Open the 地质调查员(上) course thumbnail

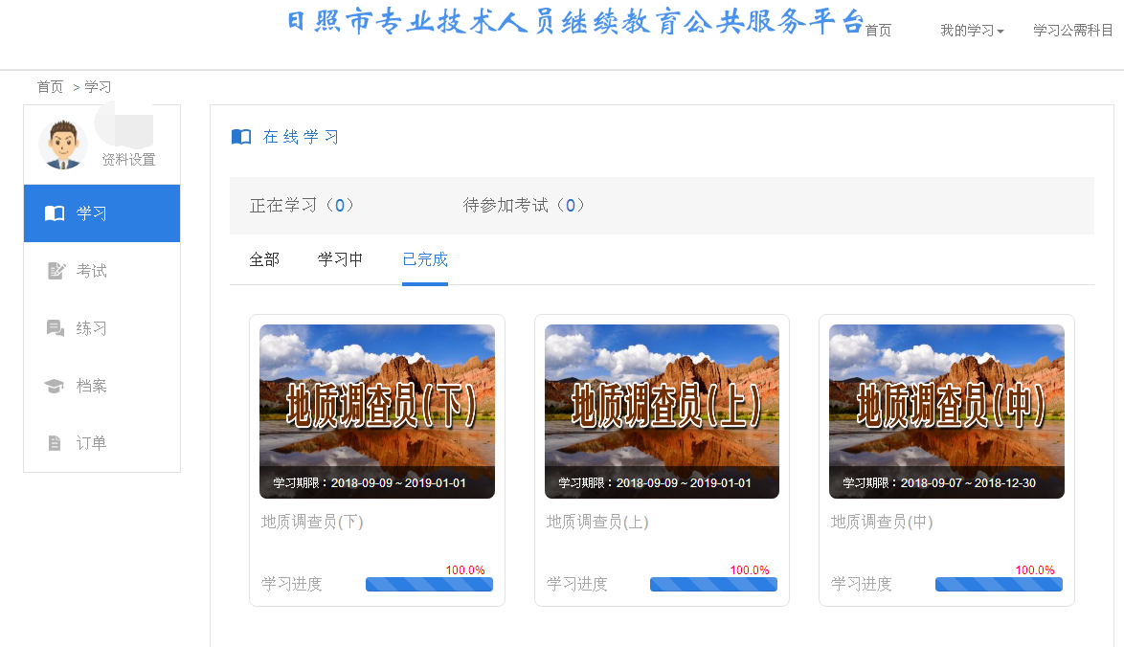tap(662, 411)
